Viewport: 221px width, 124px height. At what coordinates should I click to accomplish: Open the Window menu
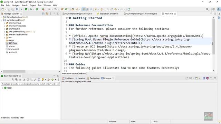pos(47,6)
